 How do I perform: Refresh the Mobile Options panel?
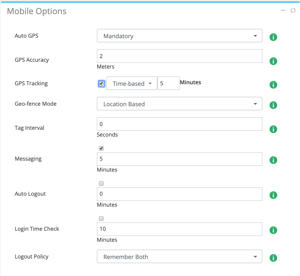point(293,10)
